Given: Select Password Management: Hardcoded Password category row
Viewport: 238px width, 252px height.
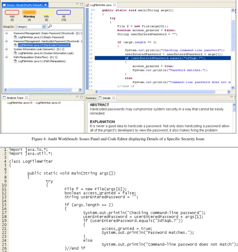Looking at the screenshot, I should tap(48, 41).
